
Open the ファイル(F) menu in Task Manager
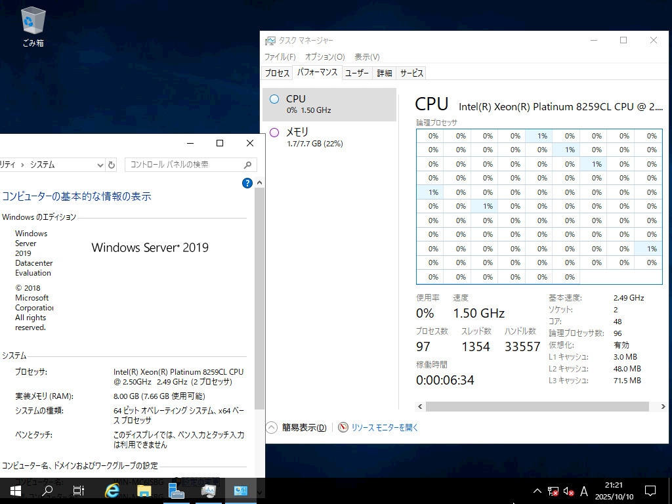pyautogui.click(x=280, y=57)
